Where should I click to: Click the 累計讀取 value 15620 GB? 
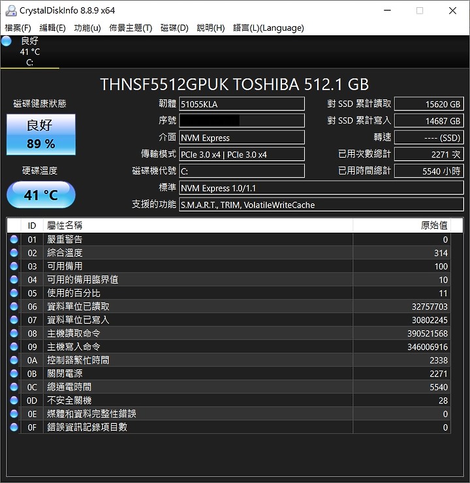tap(429, 104)
